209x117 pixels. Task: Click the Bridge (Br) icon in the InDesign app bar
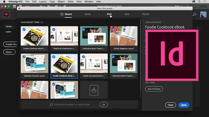[x=14, y=6]
